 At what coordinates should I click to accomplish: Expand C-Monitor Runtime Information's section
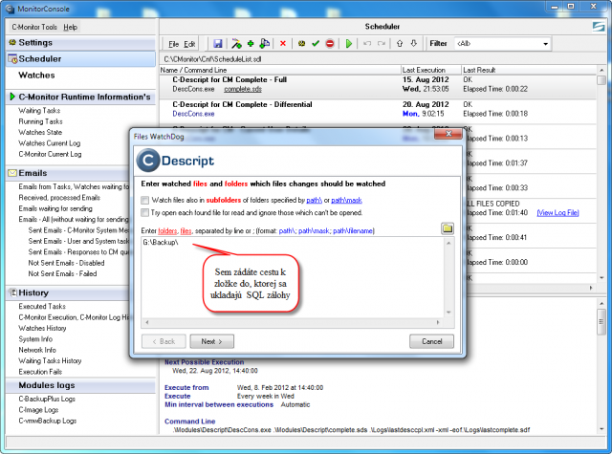(12, 97)
